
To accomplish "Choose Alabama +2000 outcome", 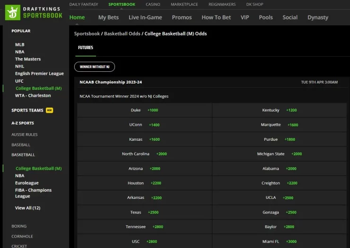I will (279, 169).
